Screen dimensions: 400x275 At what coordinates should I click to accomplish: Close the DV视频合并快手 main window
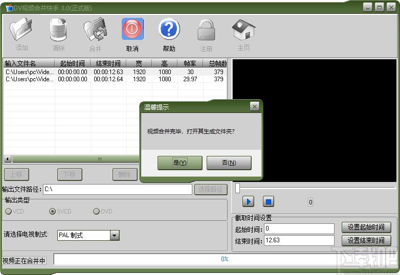pyautogui.click(x=391, y=7)
